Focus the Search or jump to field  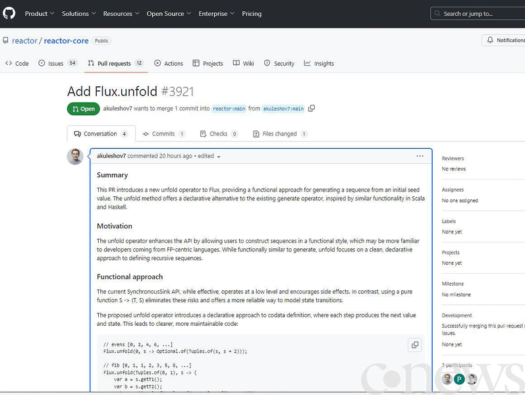coord(478,14)
